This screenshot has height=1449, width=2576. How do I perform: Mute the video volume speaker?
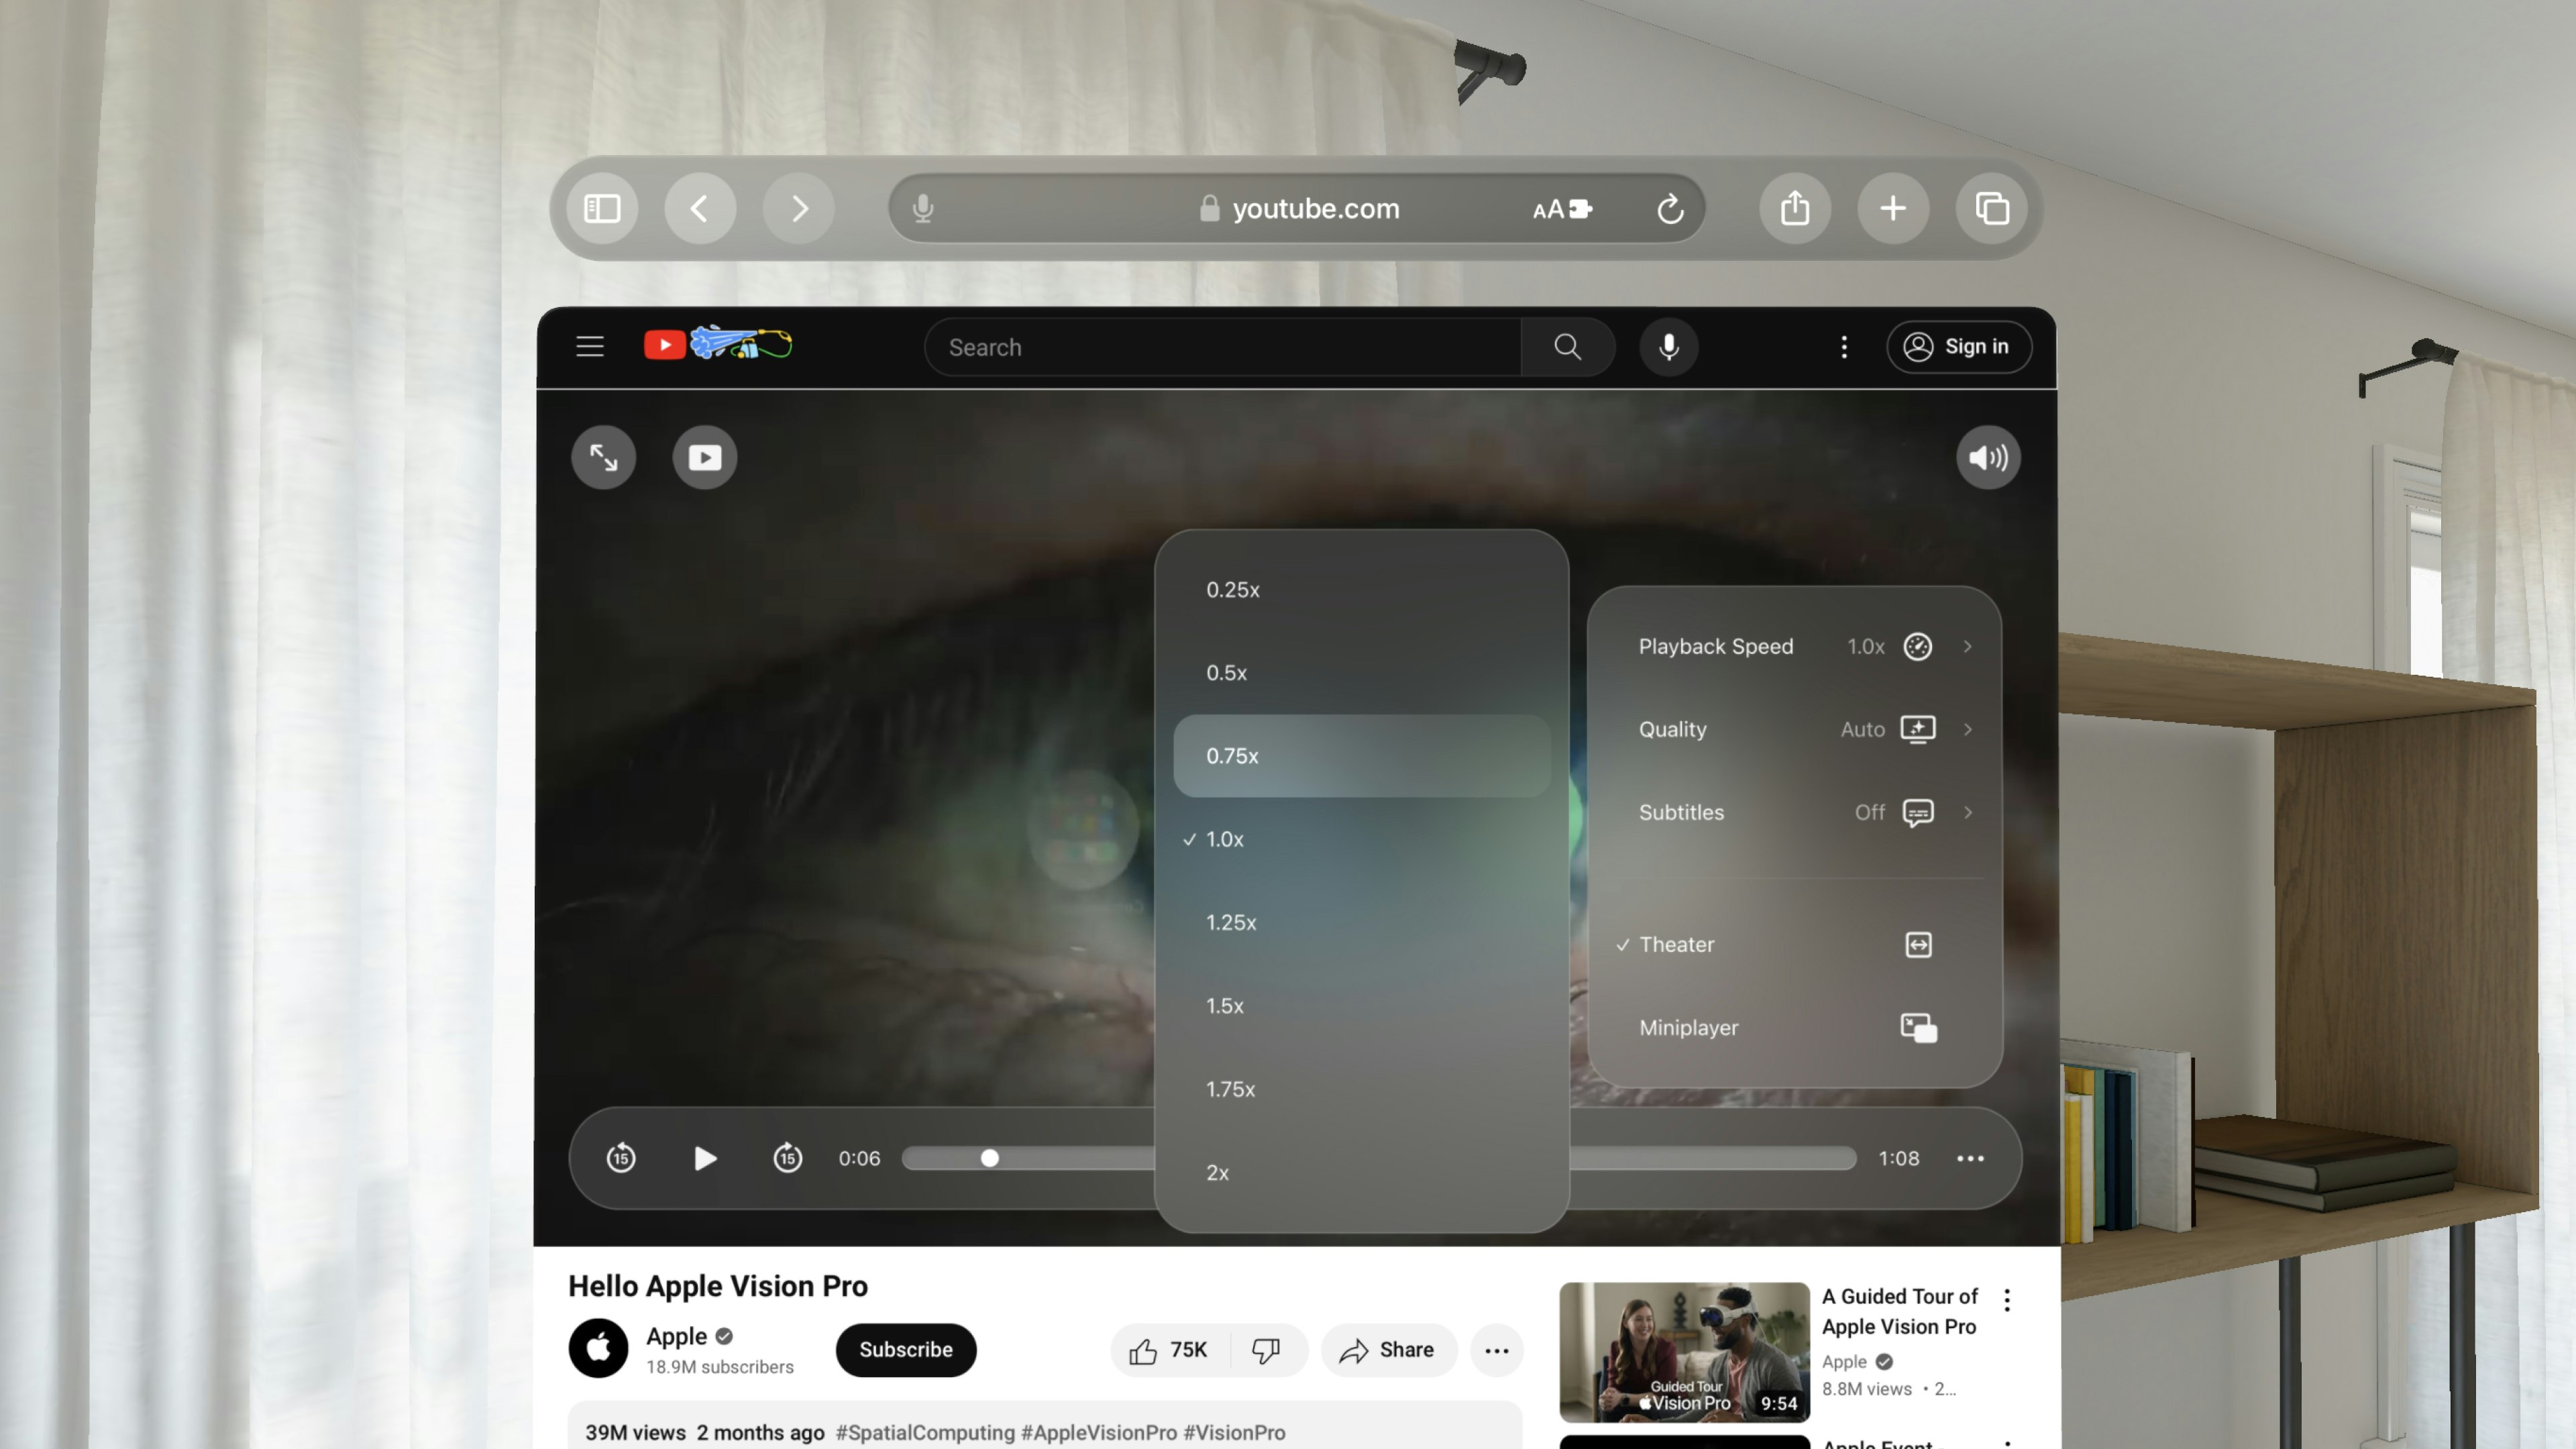click(x=1988, y=457)
